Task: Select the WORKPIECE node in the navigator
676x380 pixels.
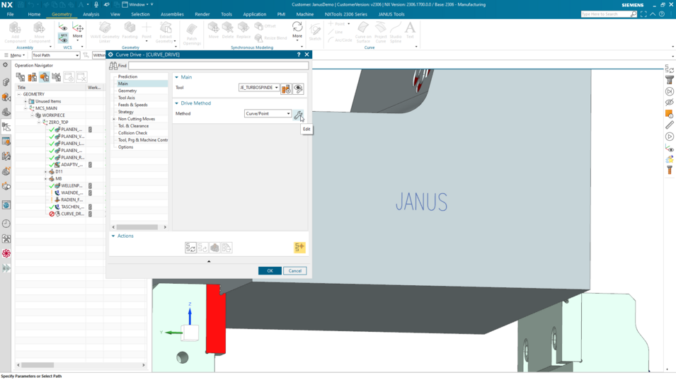Action: coord(53,115)
